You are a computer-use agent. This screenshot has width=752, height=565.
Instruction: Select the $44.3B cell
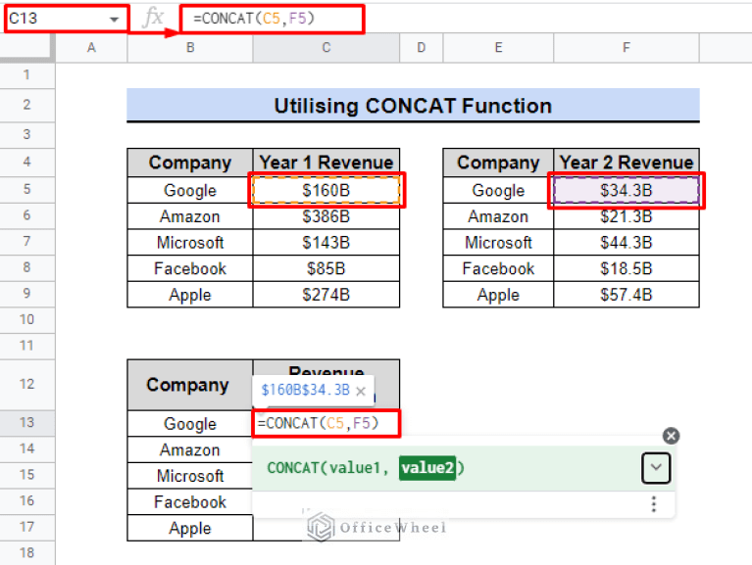tap(627, 242)
